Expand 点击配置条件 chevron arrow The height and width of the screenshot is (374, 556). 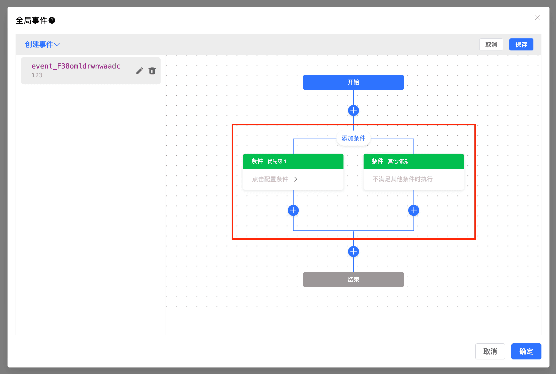point(296,179)
